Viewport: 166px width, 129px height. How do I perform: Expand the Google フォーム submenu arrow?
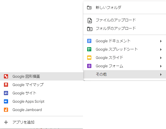(x=161, y=66)
